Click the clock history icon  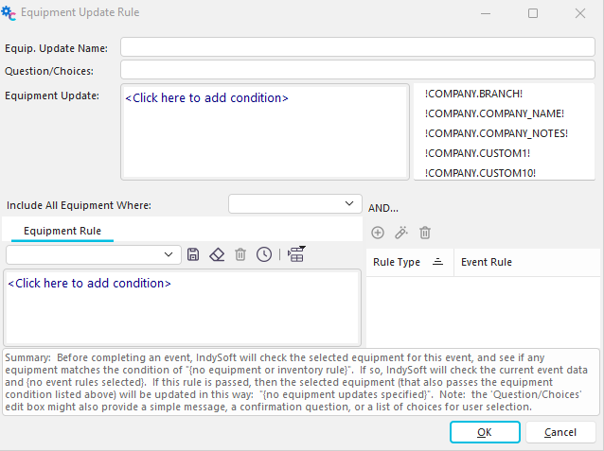(x=264, y=254)
